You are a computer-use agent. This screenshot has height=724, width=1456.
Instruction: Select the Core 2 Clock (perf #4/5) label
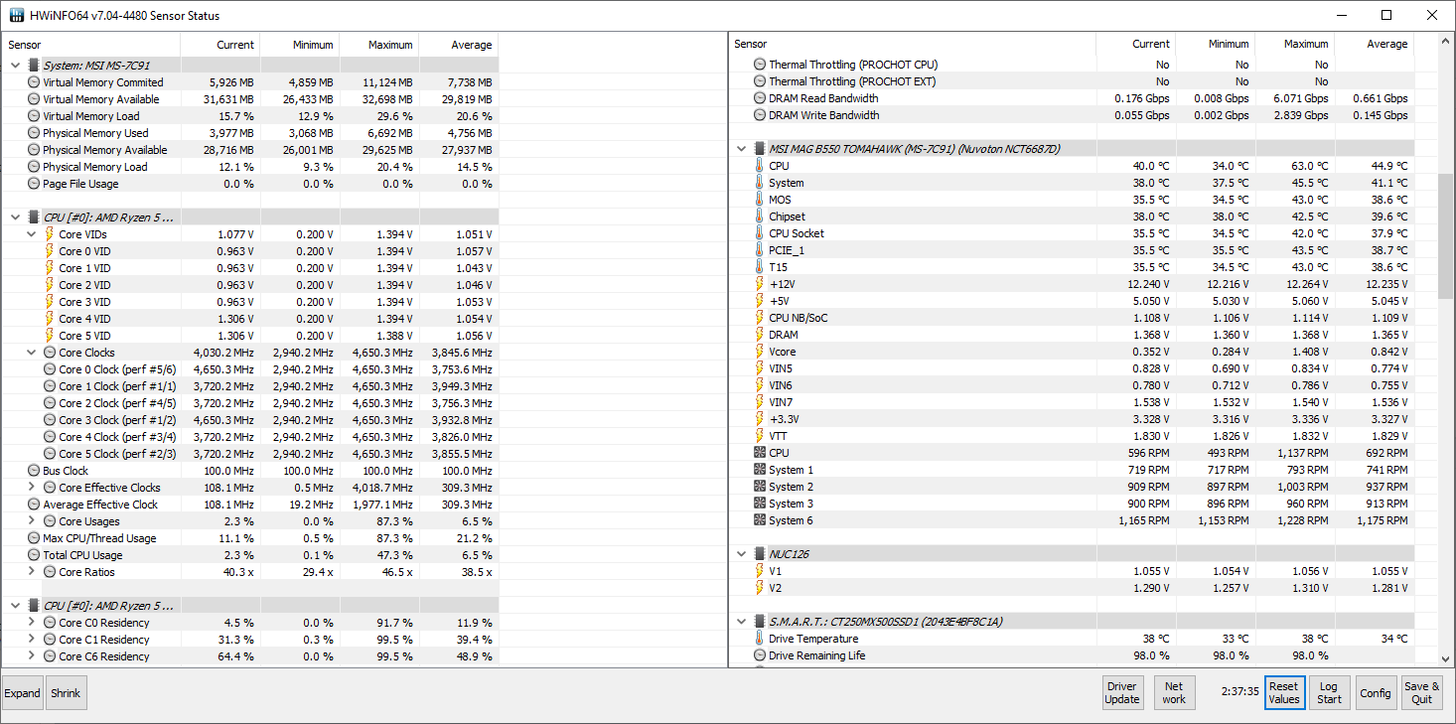point(117,403)
